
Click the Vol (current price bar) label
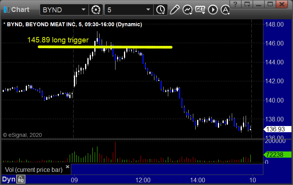pos(33,170)
